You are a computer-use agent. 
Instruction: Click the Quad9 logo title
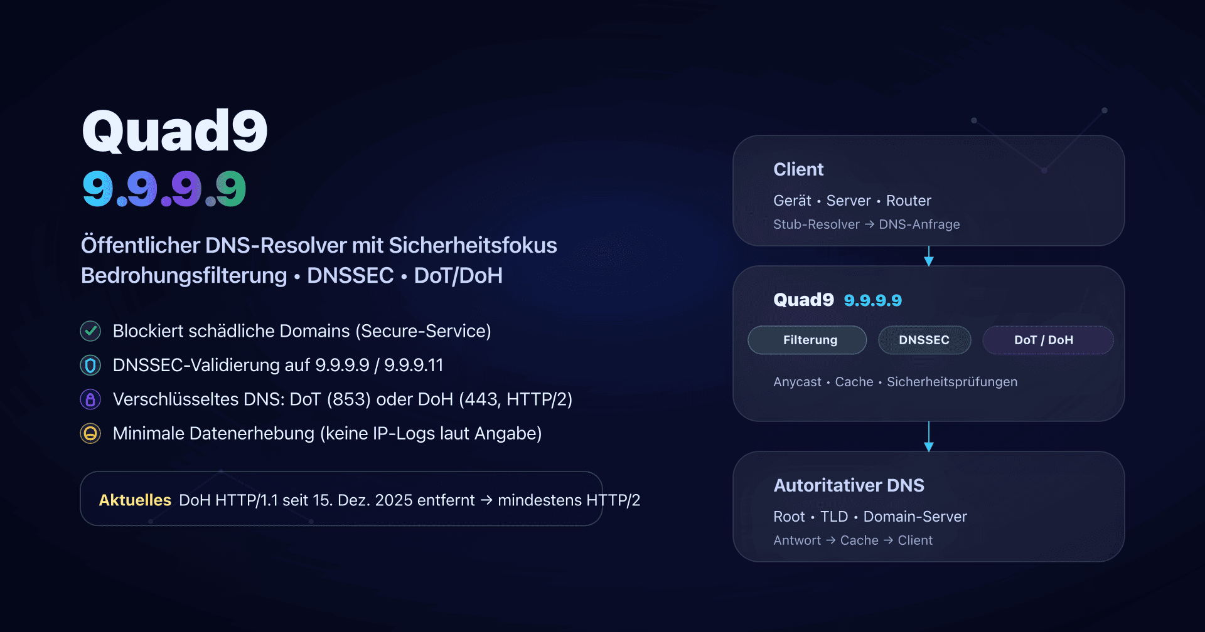point(174,130)
